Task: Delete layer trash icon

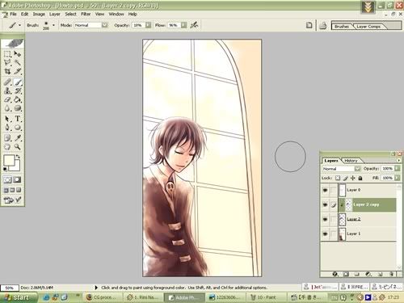Action: point(391,274)
